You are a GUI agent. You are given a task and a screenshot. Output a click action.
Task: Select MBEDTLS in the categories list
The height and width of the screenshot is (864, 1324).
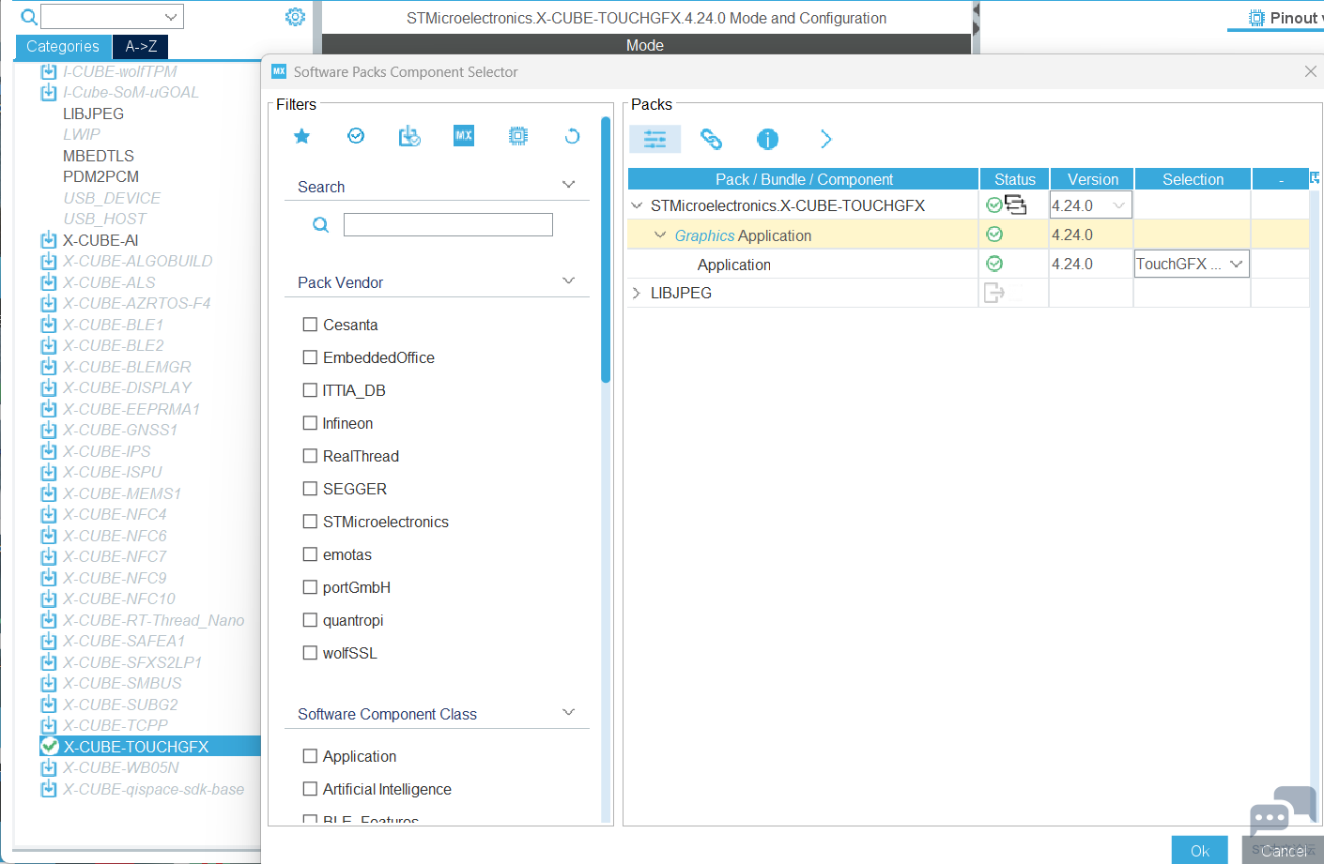pos(99,156)
